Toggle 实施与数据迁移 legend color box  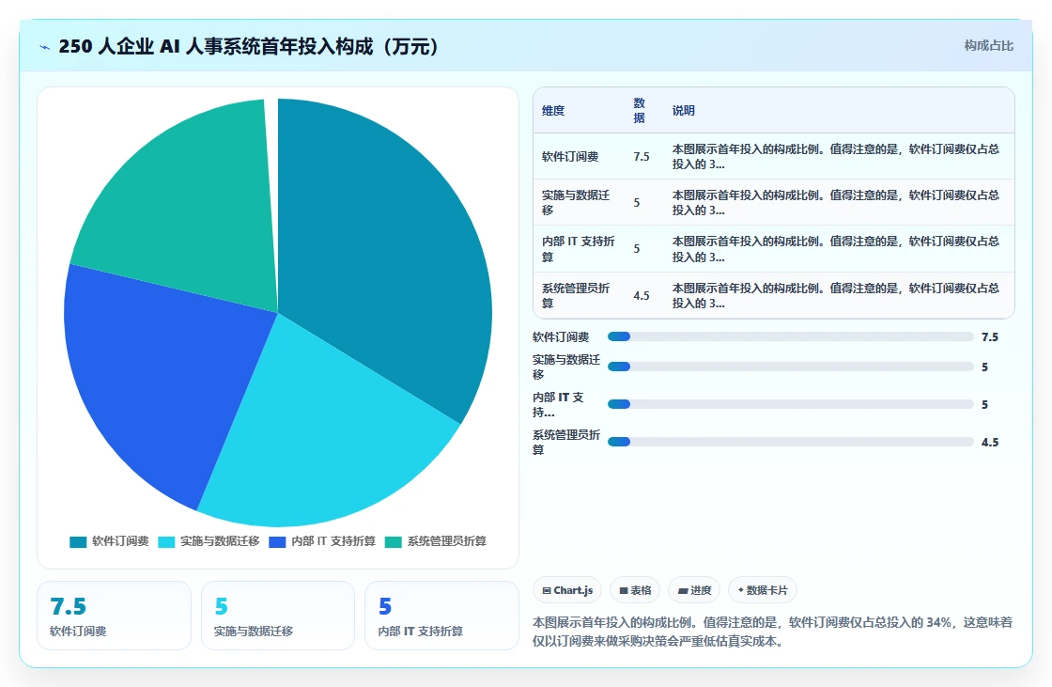[x=166, y=542]
